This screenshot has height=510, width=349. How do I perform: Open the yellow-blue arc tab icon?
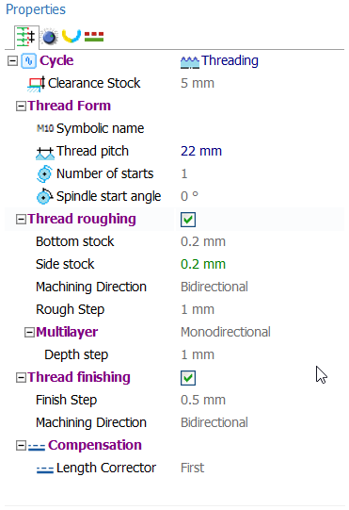(71, 36)
